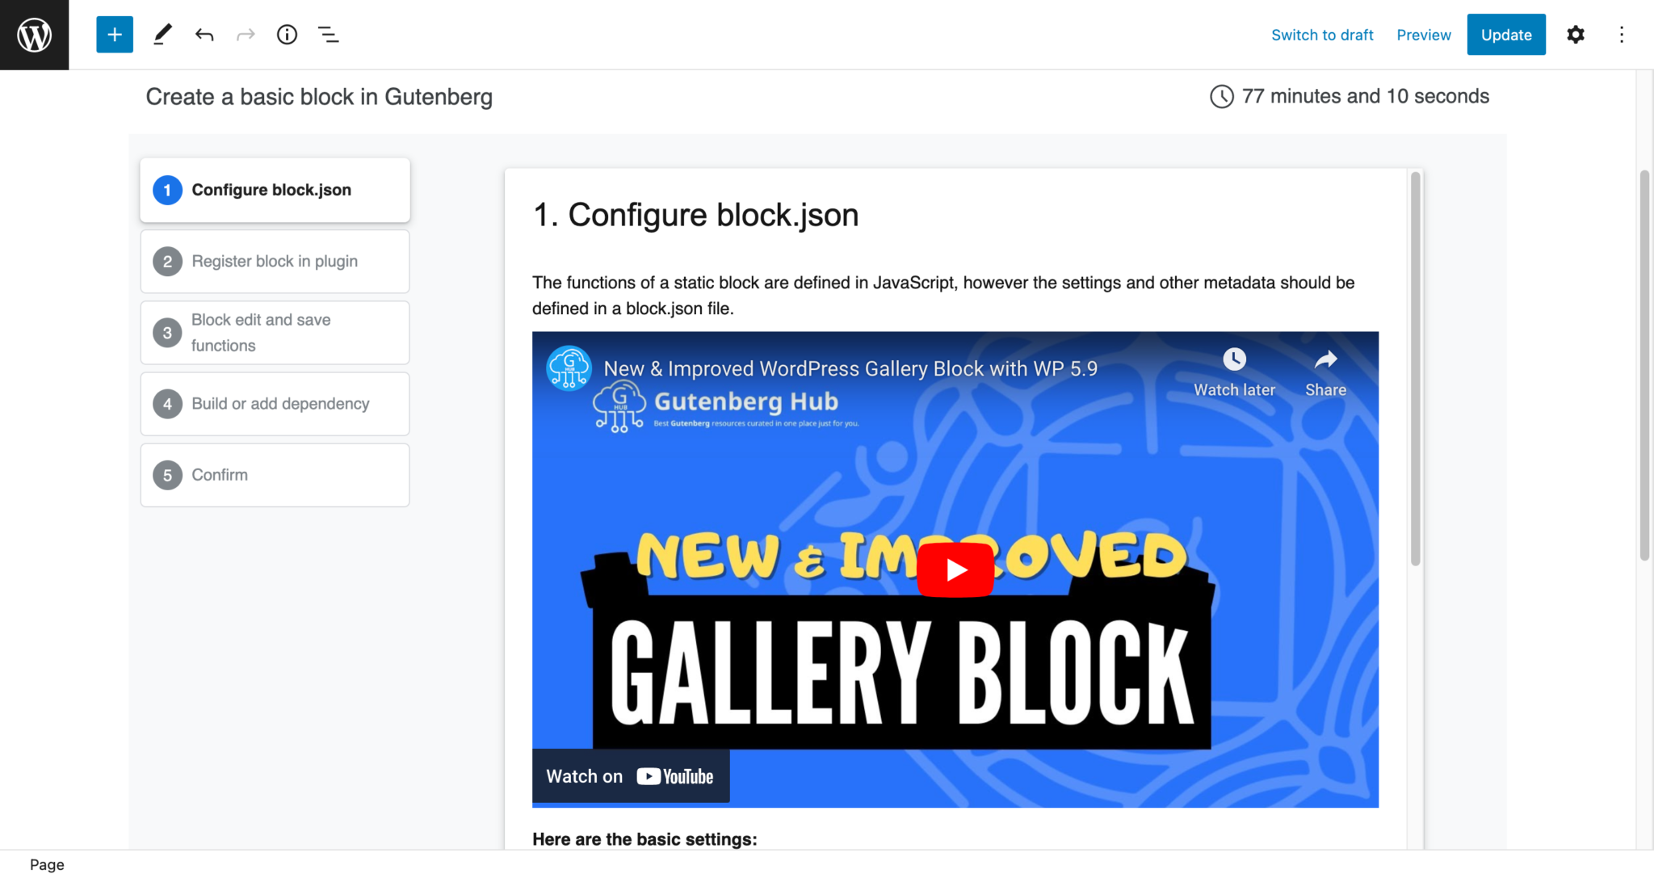Open the Options three-dot menu
Screen dimensions: 1654x878
[x=1621, y=34]
